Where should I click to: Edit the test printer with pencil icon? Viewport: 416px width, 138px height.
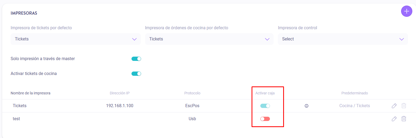pyautogui.click(x=394, y=119)
